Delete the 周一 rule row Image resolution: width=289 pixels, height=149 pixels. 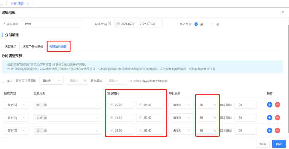pos(277,105)
